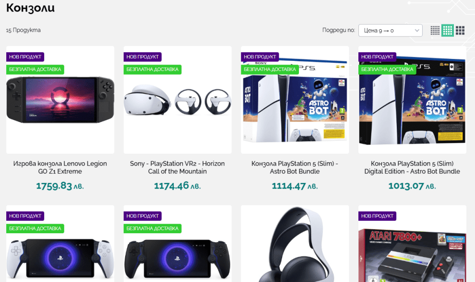Open the 'Цена 9 → 0' sort dropdown

(x=391, y=31)
